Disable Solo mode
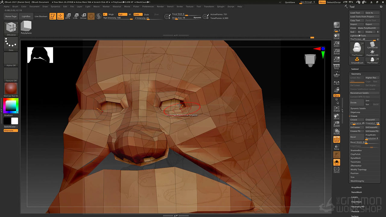 point(337,163)
